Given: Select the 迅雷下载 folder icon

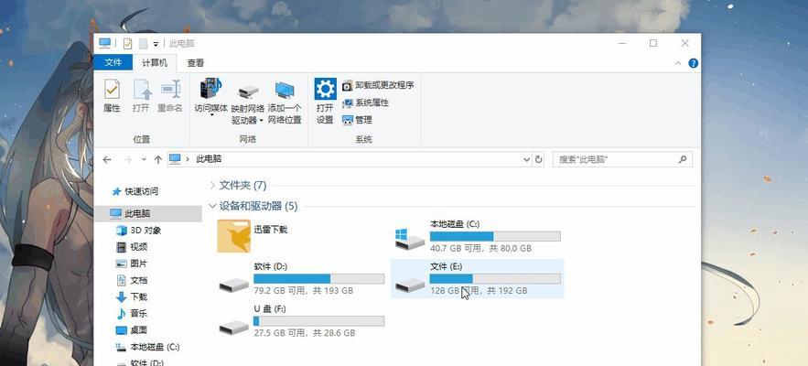Looking at the screenshot, I should [233, 236].
